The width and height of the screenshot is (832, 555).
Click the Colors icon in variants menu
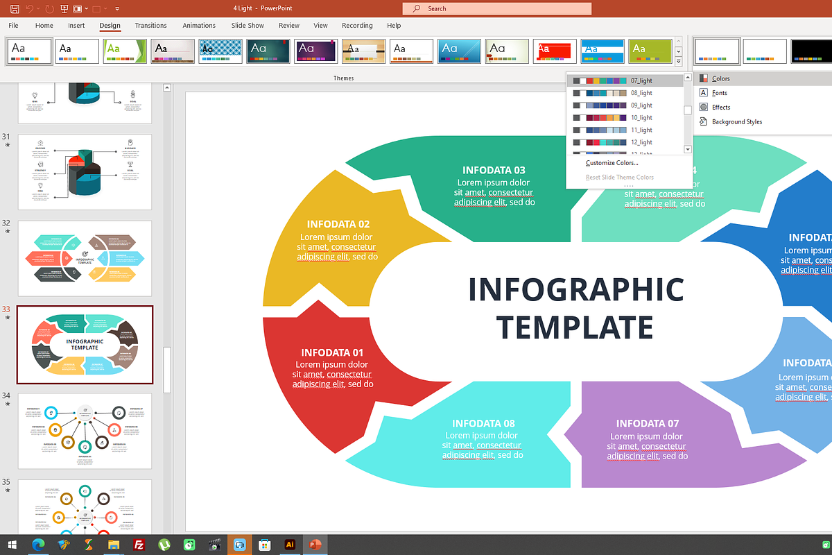(704, 78)
